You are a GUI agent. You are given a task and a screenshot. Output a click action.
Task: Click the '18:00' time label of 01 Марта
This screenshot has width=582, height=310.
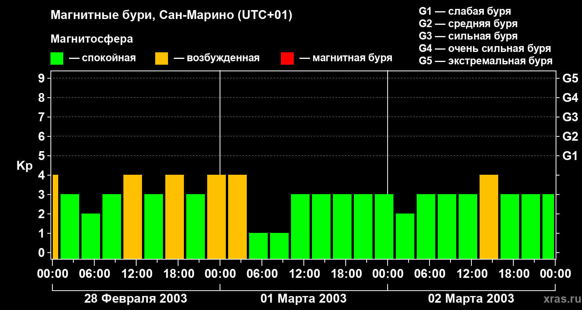pos(346,274)
